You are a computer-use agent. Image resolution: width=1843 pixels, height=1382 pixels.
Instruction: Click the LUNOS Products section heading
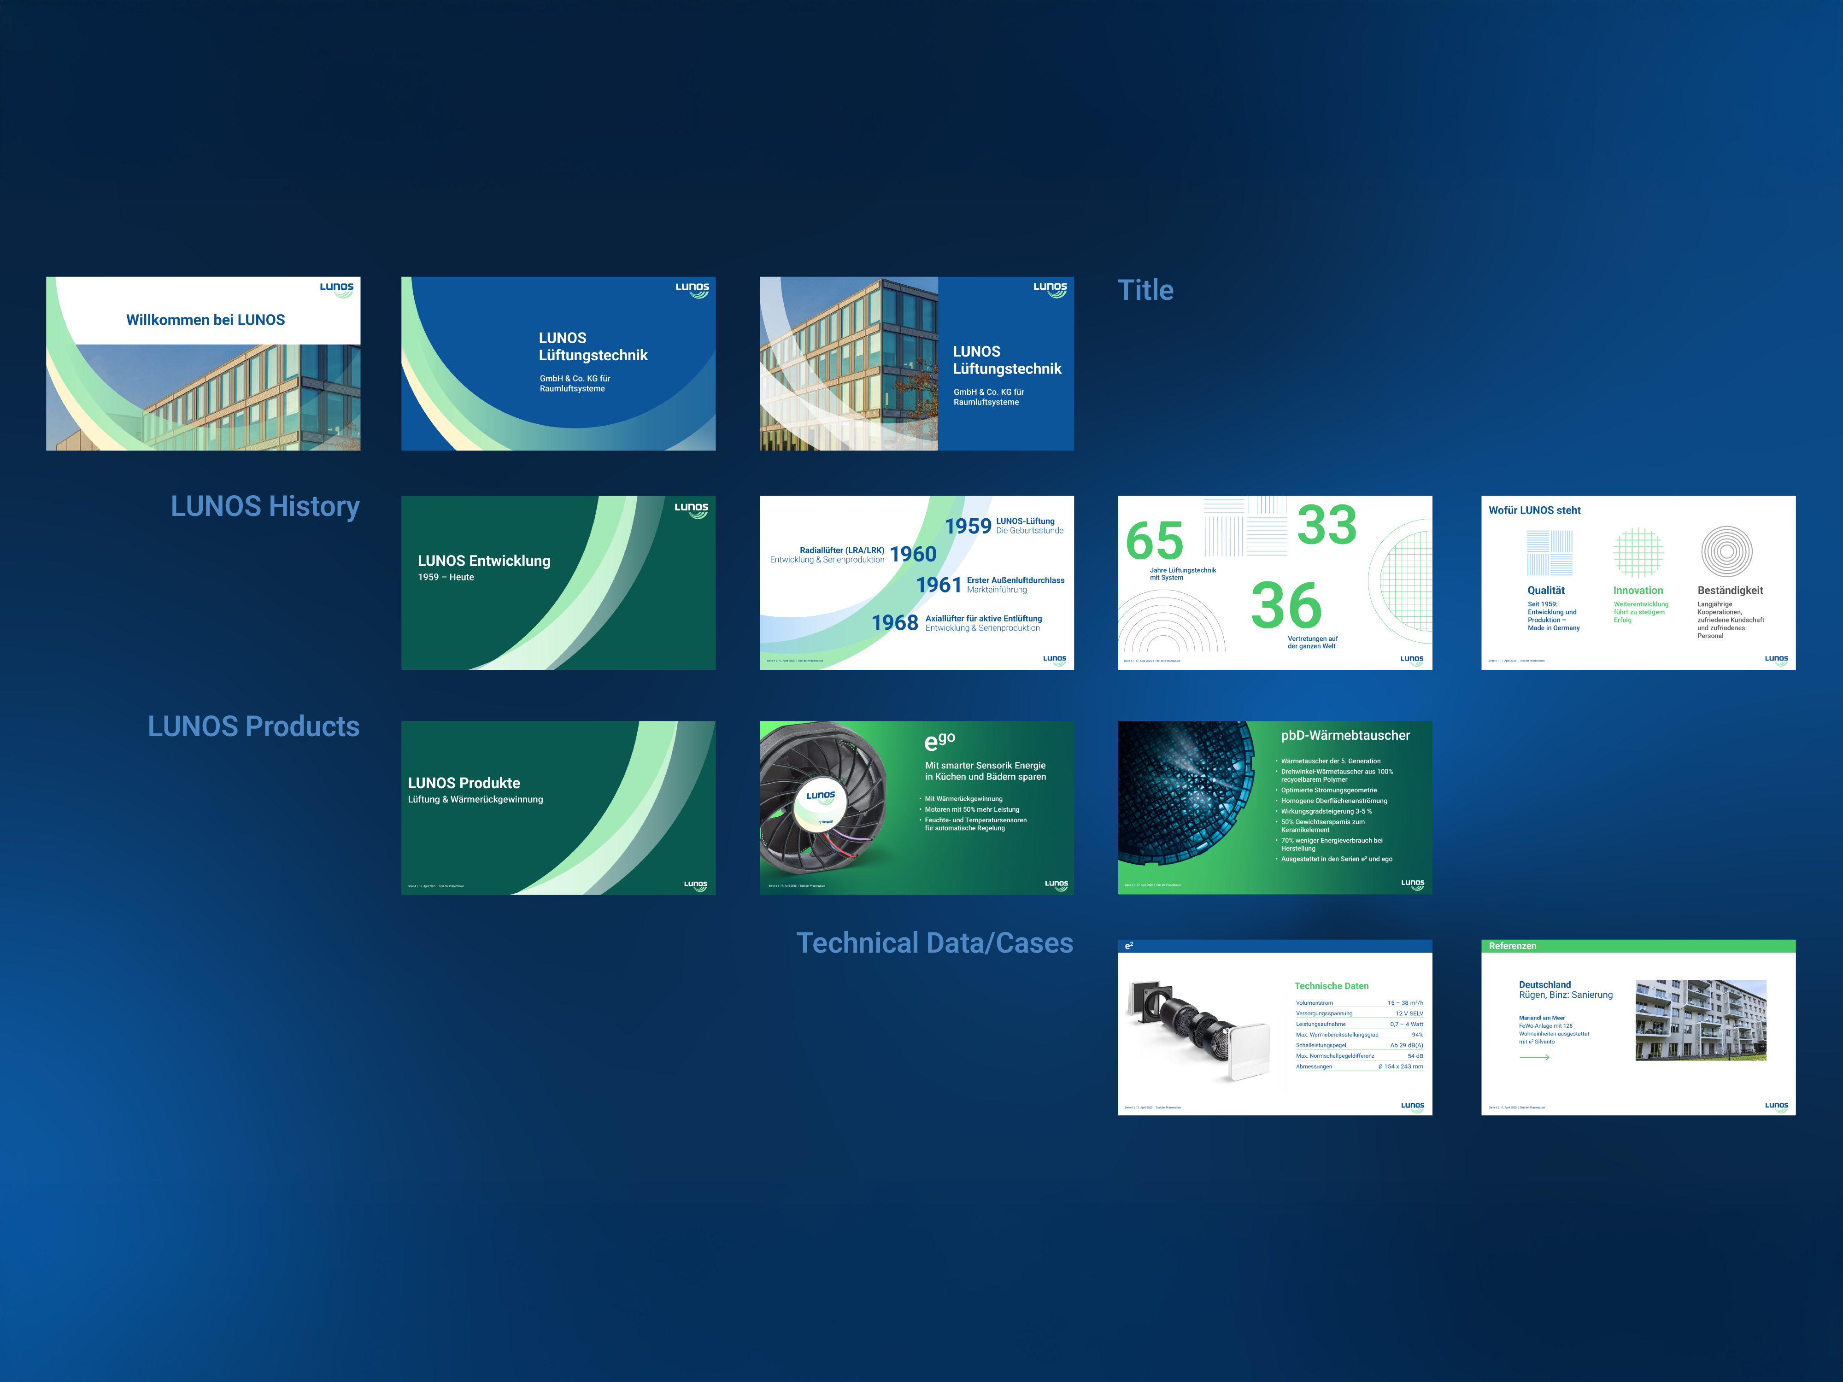(x=253, y=726)
